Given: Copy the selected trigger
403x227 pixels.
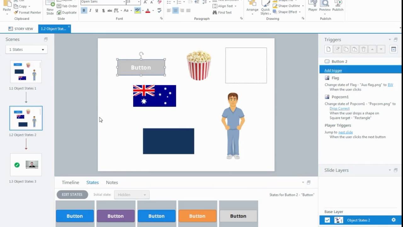Looking at the screenshot, I should point(346,49).
